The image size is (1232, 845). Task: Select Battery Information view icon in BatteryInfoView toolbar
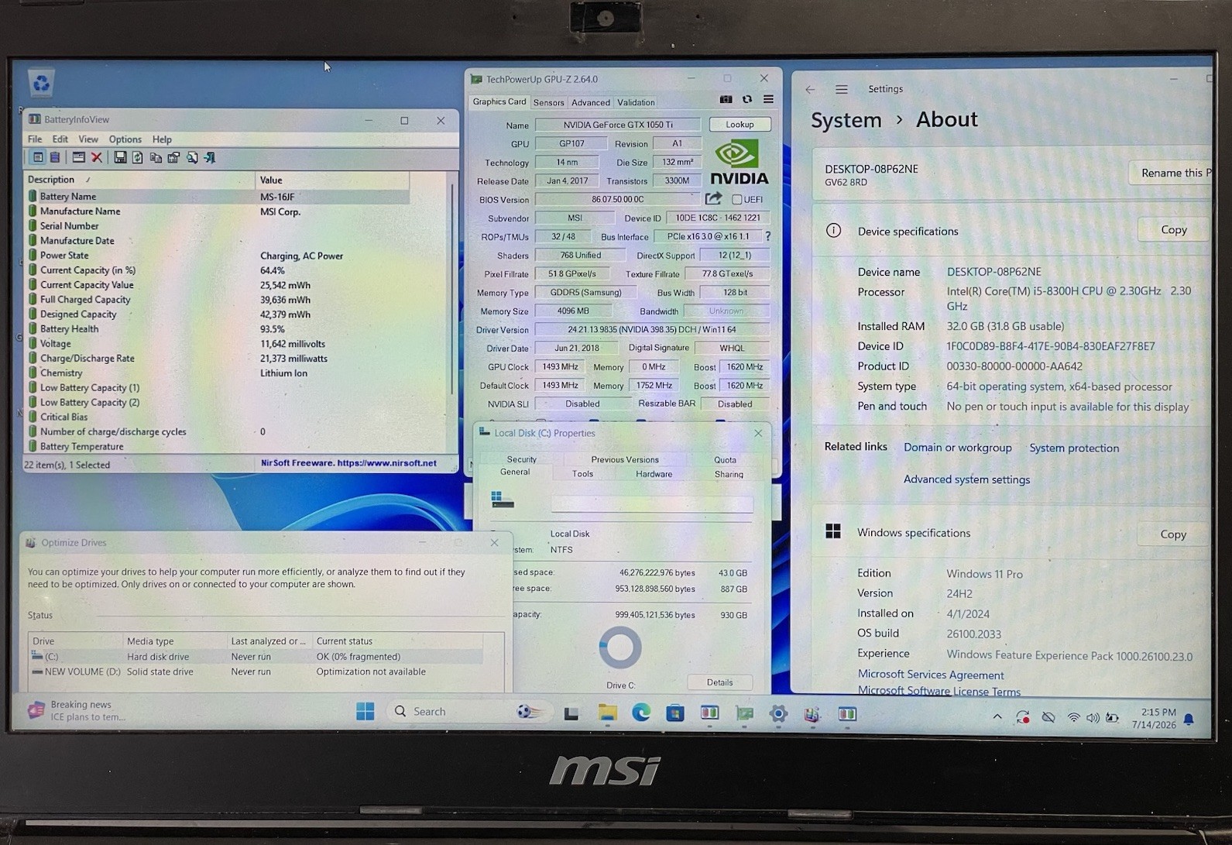click(x=37, y=157)
